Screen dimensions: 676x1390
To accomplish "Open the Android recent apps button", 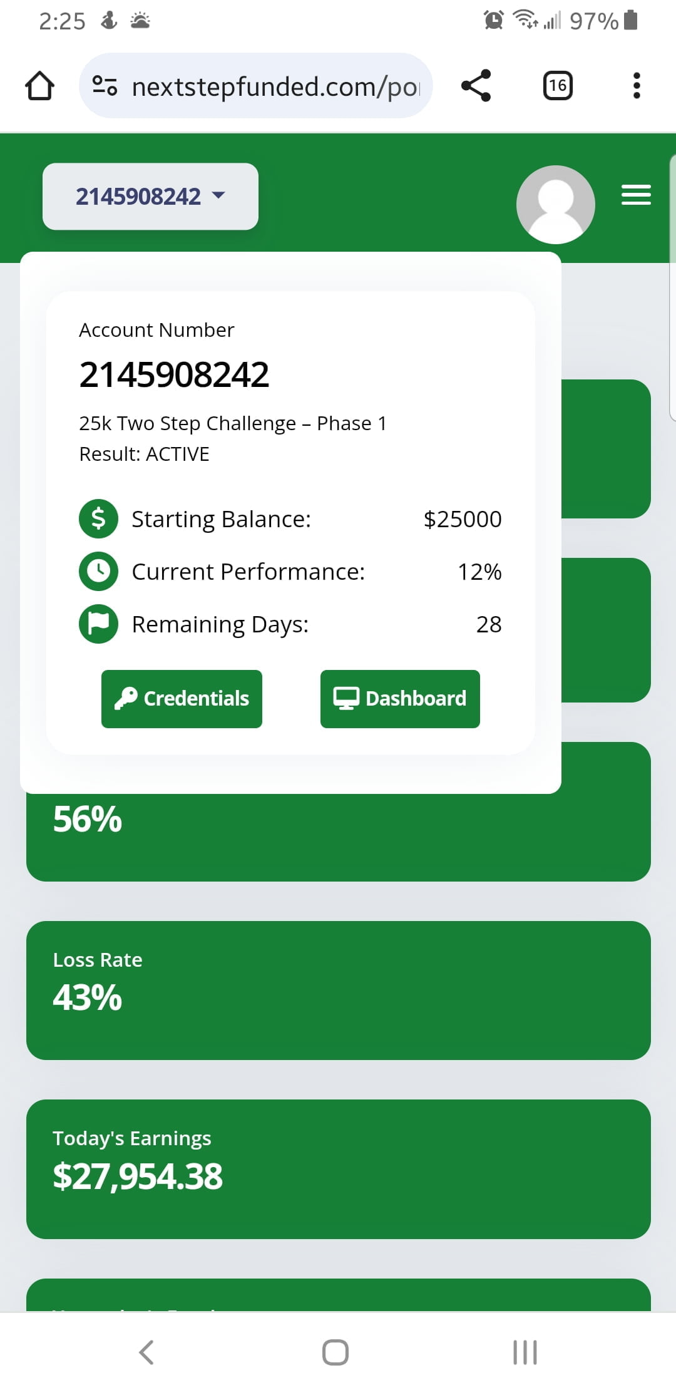I will 525,1352.
